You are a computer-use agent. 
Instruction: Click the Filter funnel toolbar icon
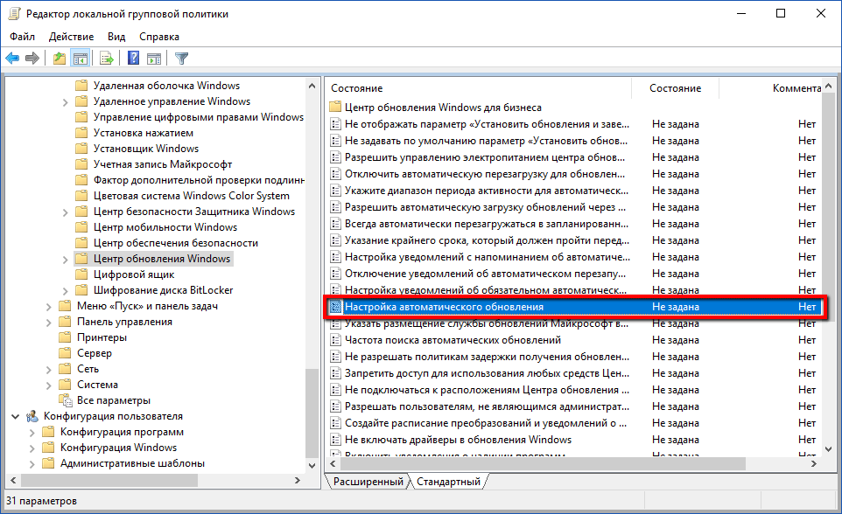click(x=181, y=58)
